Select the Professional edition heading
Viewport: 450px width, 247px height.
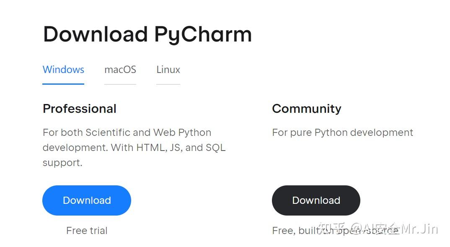[x=80, y=109]
